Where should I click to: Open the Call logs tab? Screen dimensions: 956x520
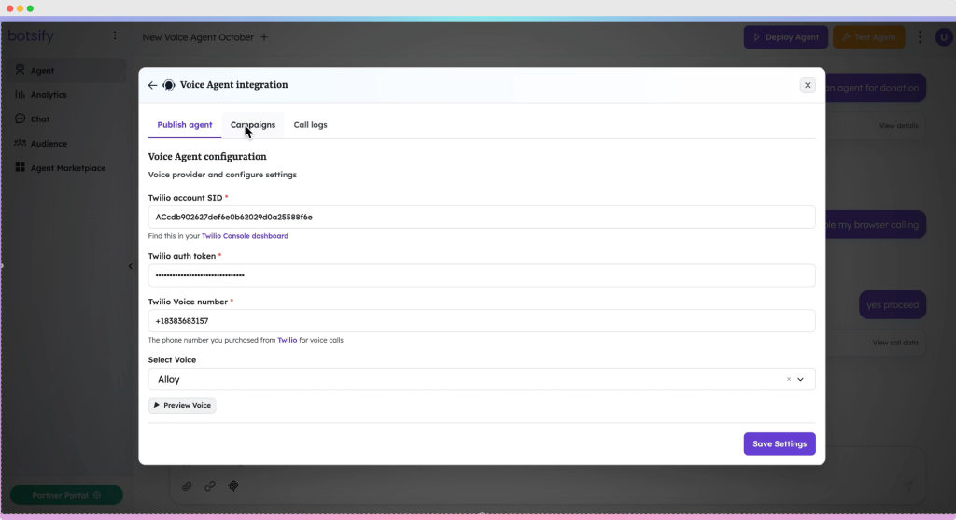point(310,125)
